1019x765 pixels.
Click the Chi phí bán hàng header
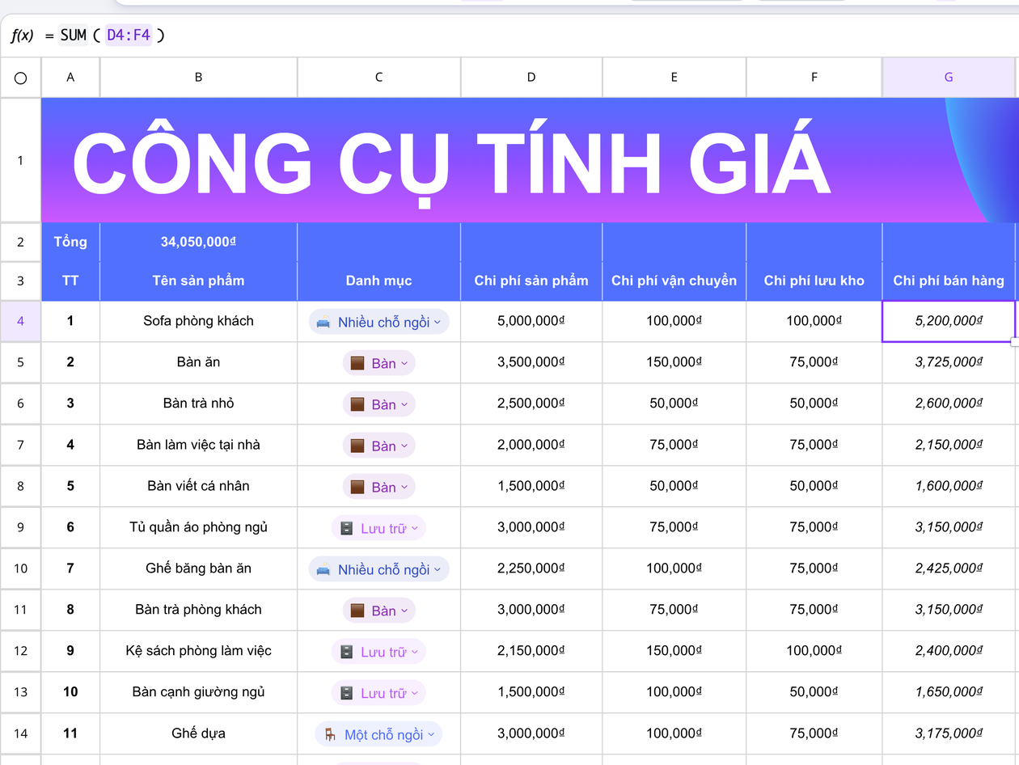click(949, 281)
